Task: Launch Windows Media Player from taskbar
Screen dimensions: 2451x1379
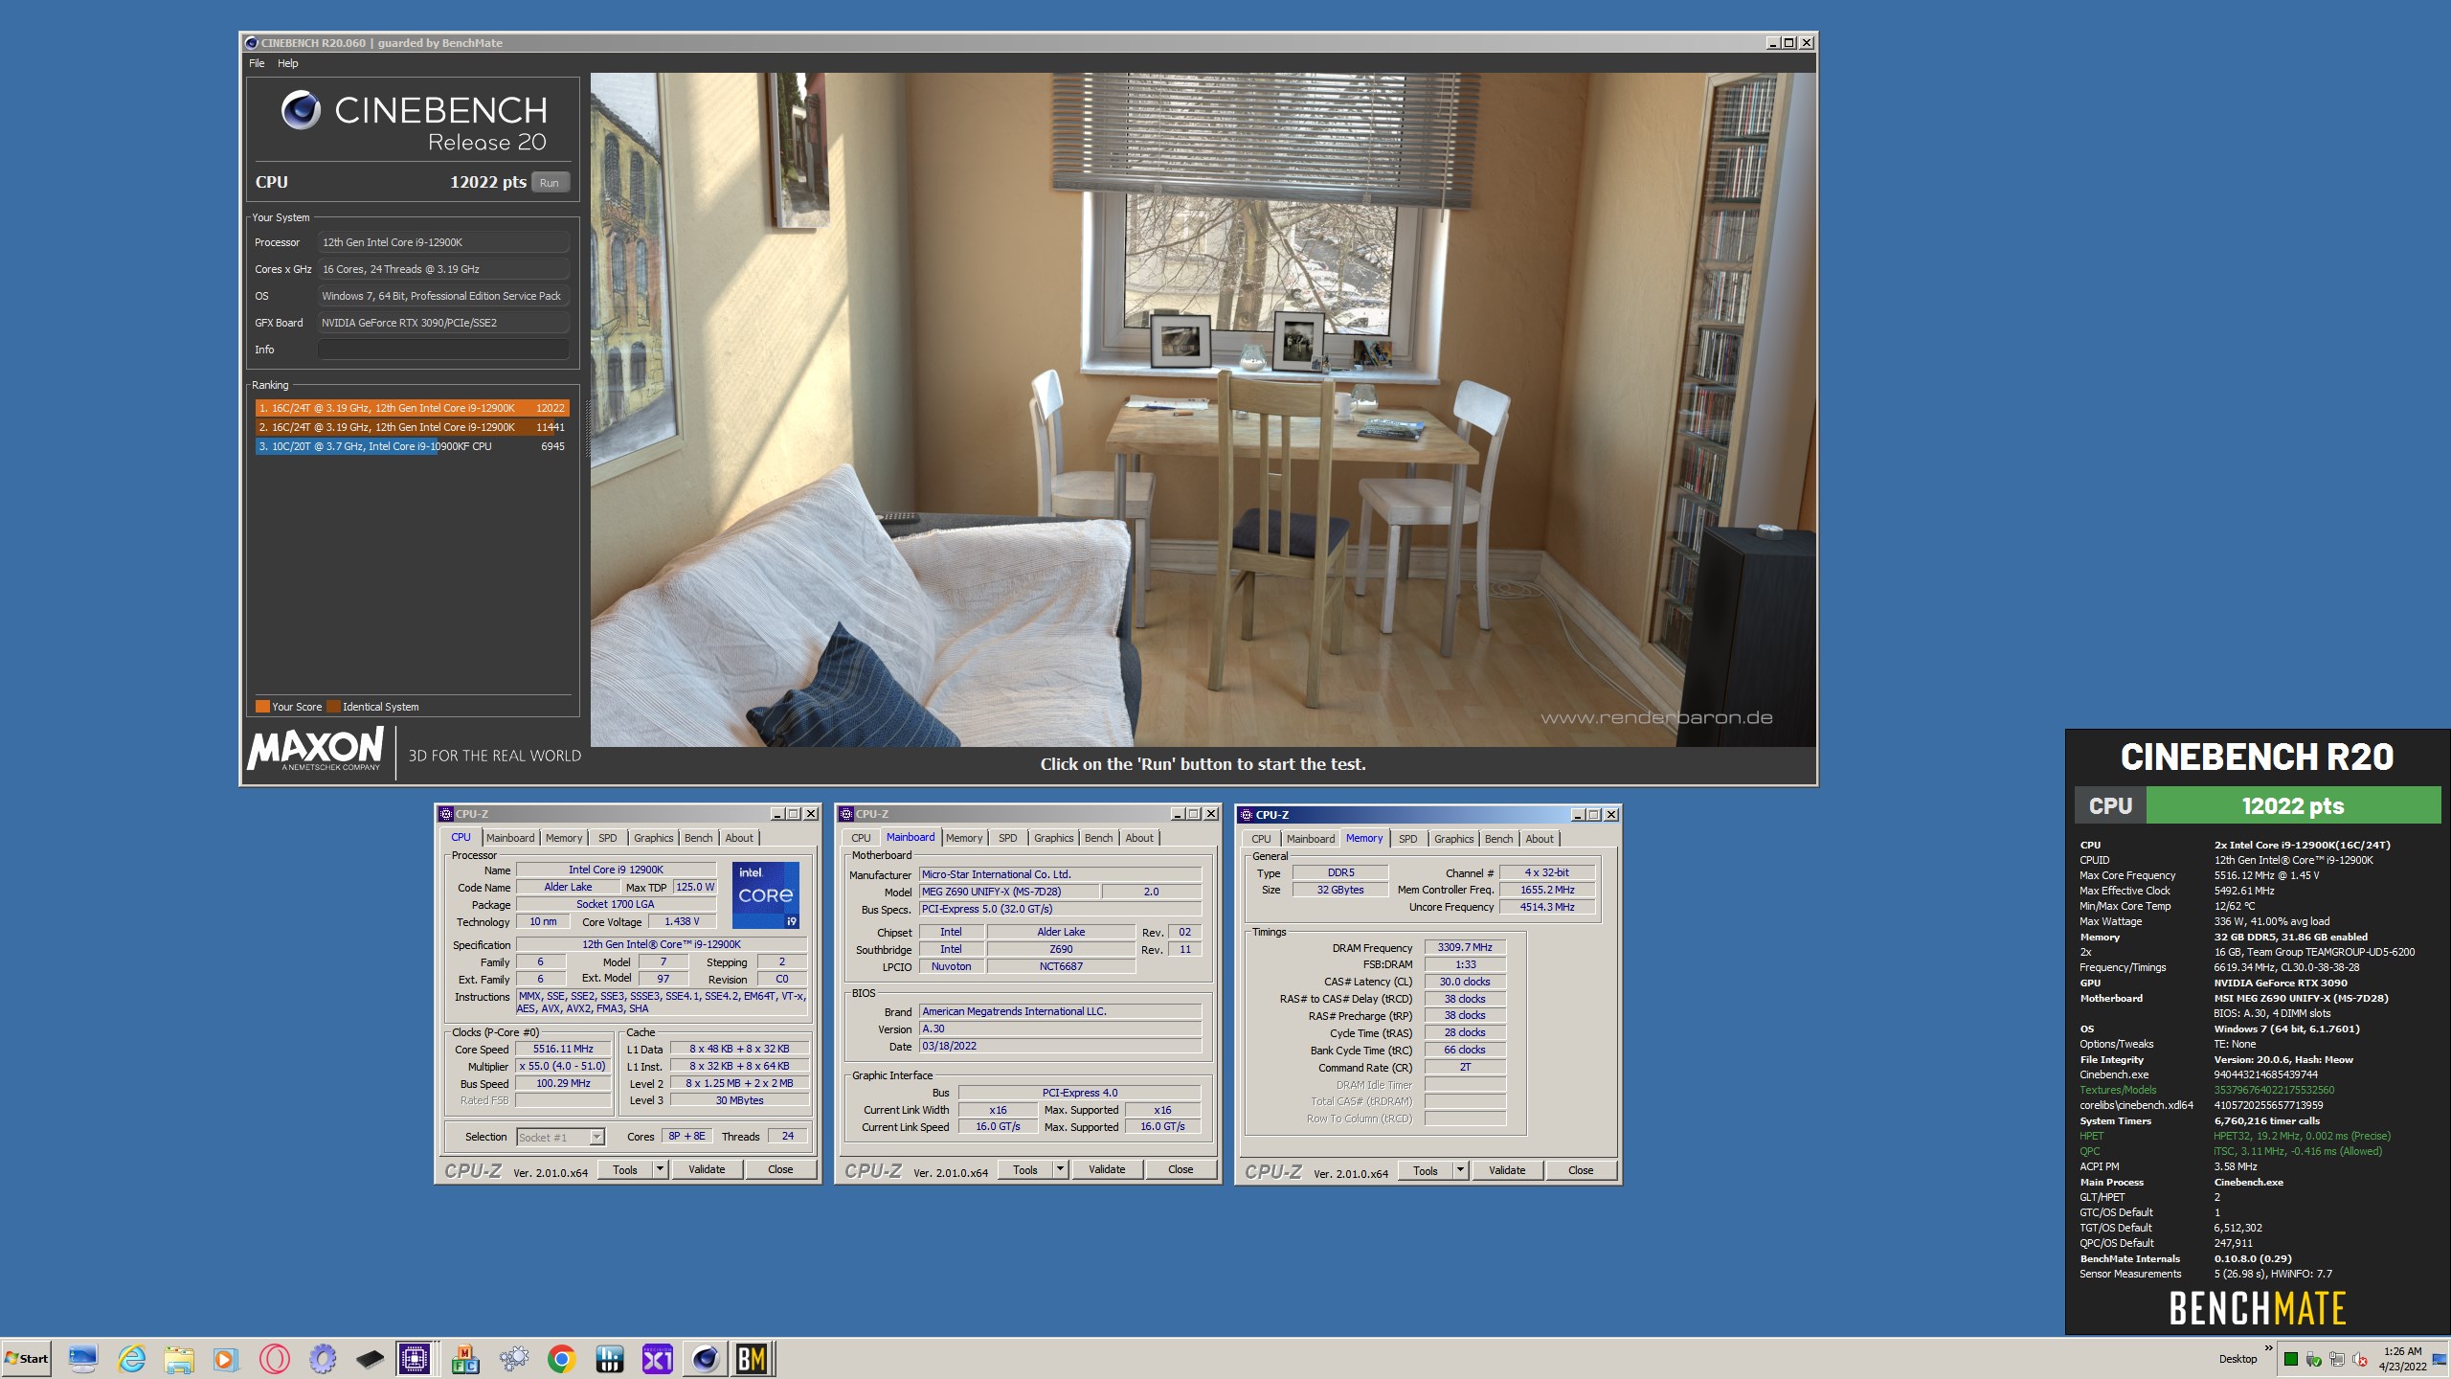Action: coord(226,1358)
